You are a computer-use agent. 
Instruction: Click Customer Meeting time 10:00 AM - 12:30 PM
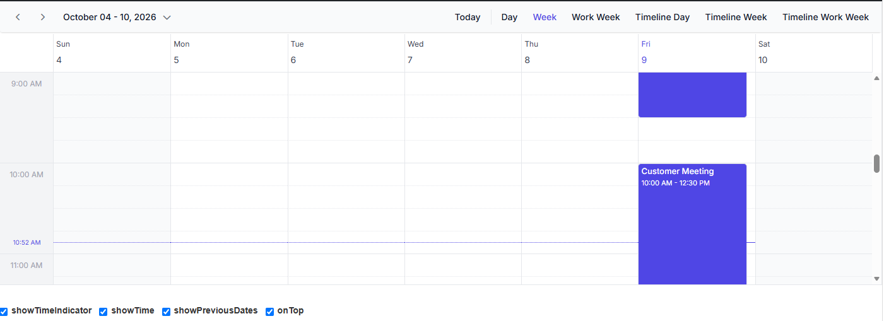[x=676, y=183]
